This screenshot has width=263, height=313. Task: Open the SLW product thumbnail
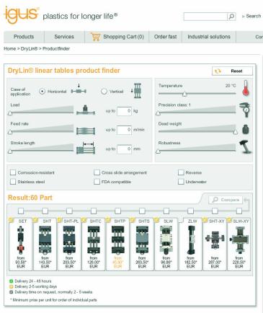(166, 240)
